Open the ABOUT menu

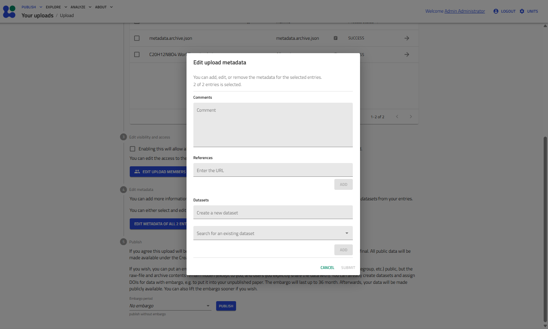[x=101, y=7]
